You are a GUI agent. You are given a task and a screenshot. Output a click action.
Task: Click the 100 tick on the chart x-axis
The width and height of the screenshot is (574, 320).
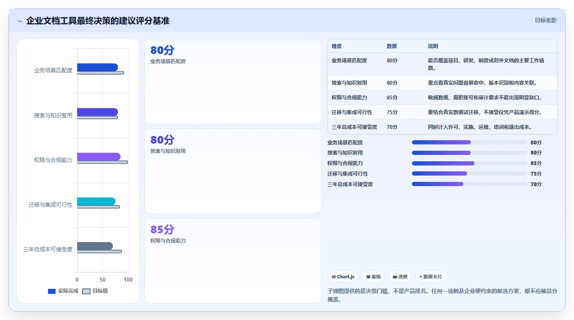(x=128, y=280)
